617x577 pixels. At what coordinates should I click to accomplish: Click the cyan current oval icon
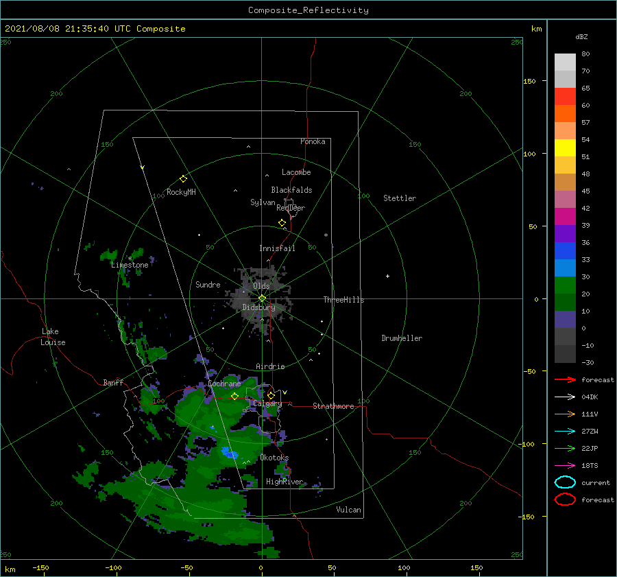tap(565, 482)
